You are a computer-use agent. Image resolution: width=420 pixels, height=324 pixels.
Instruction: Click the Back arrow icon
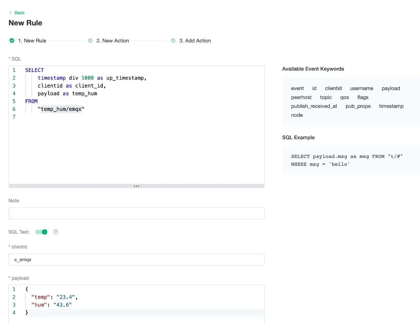coord(10,13)
